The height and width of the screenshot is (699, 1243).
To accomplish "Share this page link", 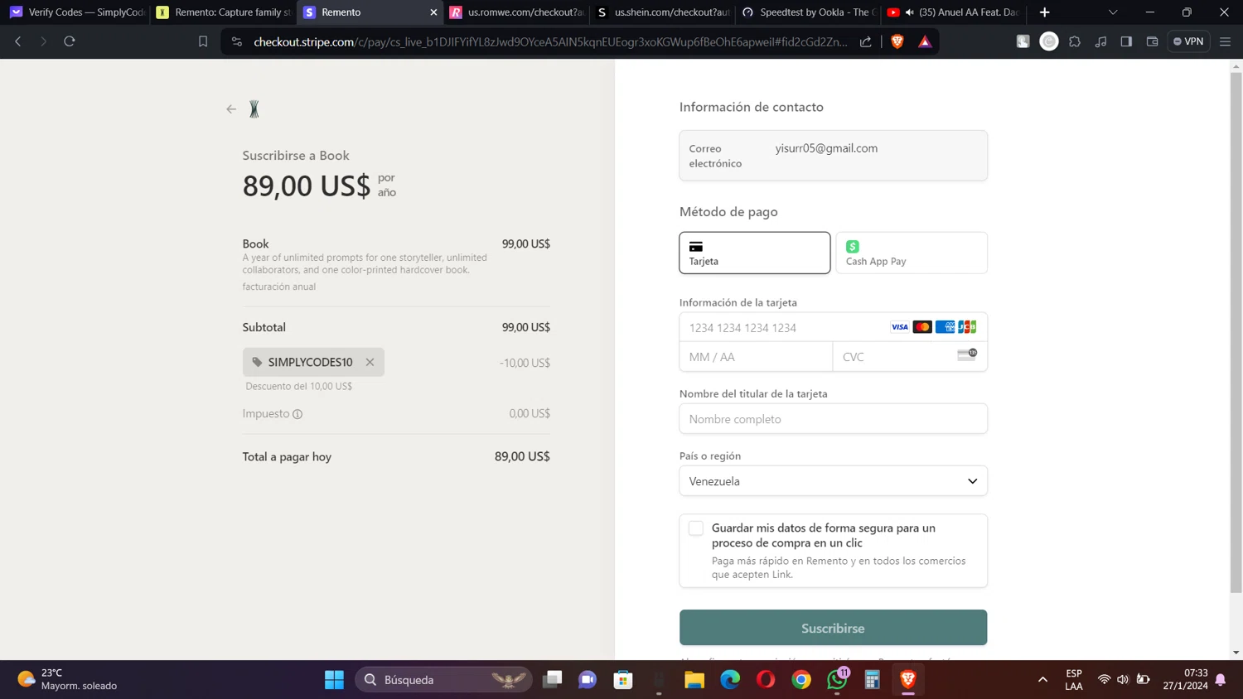I will (x=866, y=41).
